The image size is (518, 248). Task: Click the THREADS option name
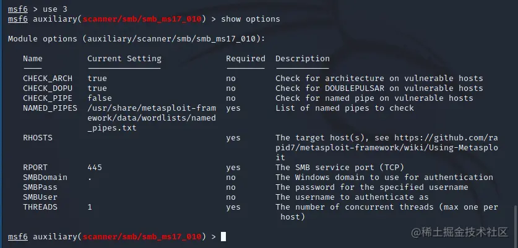40,207
